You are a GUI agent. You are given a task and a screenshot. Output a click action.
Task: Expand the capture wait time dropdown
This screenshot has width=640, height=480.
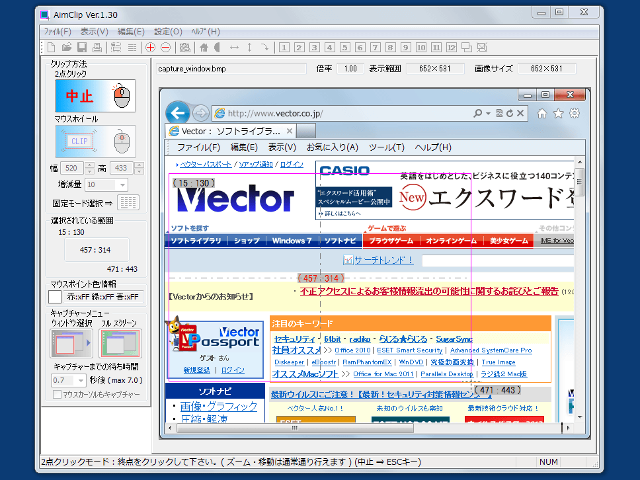pyautogui.click(x=69, y=380)
